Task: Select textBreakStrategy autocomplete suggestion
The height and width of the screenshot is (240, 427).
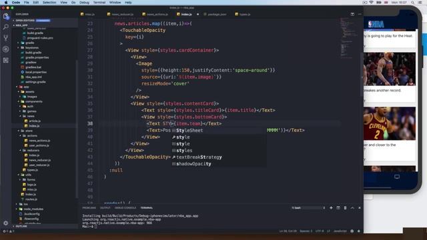Action: pos(219,157)
